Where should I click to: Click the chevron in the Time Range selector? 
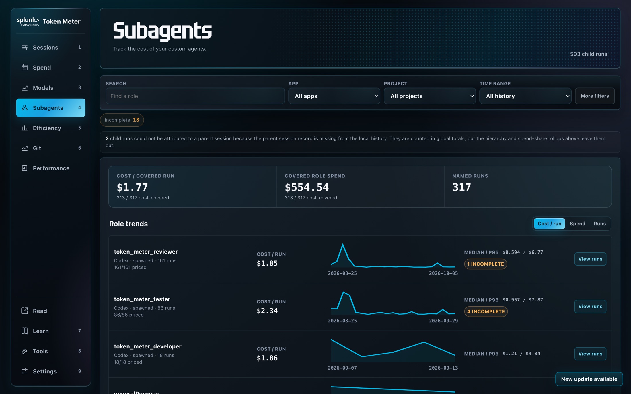(567, 96)
